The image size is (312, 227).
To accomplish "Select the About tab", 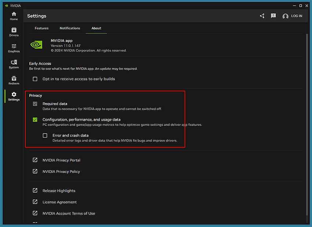I will 96,28.
